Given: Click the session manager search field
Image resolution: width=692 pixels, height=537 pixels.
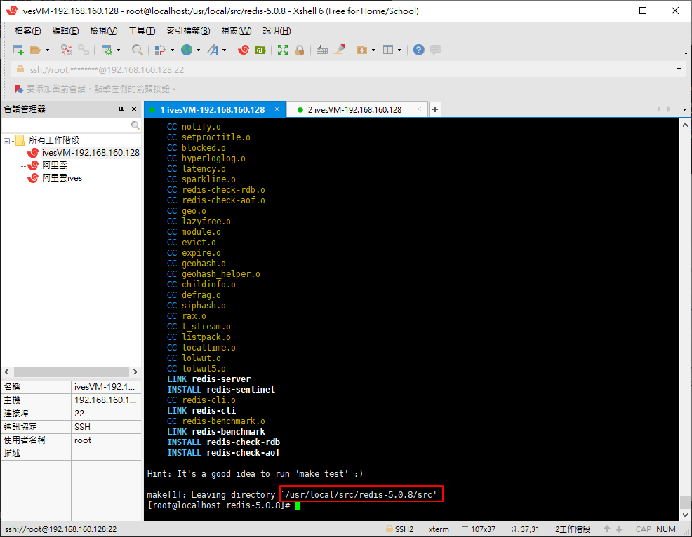Looking at the screenshot, I should click(x=71, y=125).
